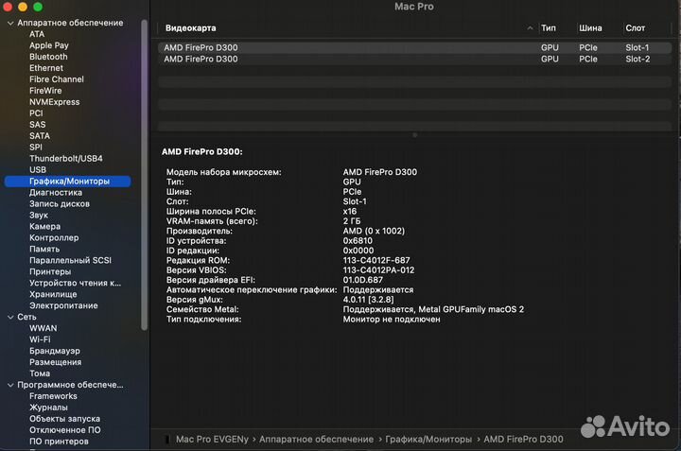Open Электропитание entry
The width and height of the screenshot is (681, 451).
[63, 305]
